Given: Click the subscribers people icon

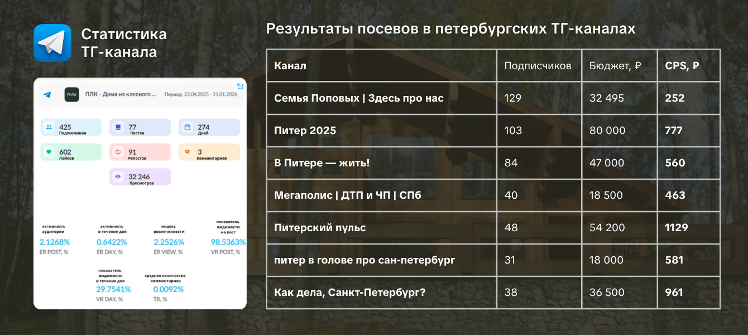Looking at the screenshot, I should click(x=49, y=127).
